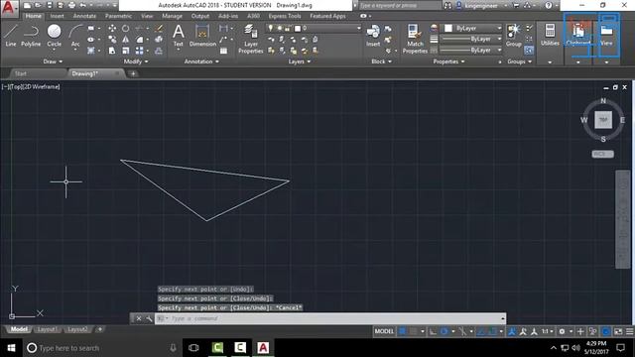Click the TOP face of the ViewCube

pos(603,120)
